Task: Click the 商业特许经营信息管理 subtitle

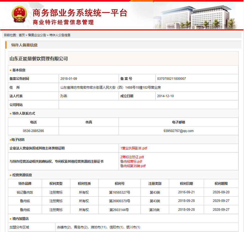Action: (63, 22)
